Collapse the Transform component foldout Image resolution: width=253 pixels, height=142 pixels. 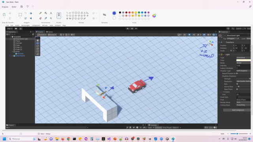219,42
